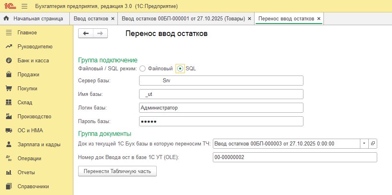Image resolution: width=392 pixels, height=195 pixels.
Task: Switch to the Ввод остатков tab
Action: point(91,18)
